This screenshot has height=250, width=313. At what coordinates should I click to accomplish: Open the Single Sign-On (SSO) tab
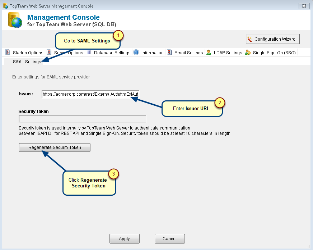[271, 53]
